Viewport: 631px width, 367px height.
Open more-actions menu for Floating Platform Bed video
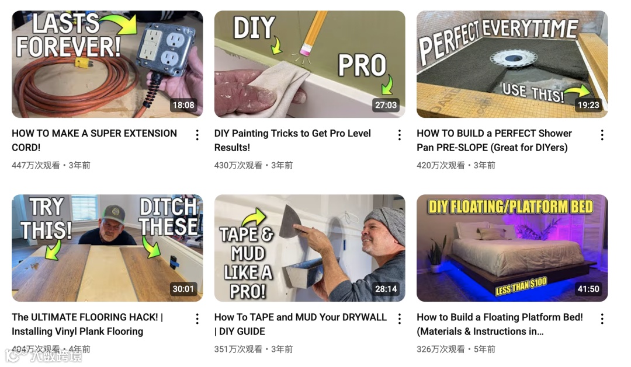(602, 319)
